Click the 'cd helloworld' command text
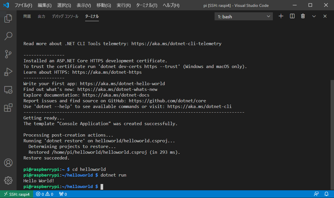This screenshot has height=198, width=334. [89, 169]
